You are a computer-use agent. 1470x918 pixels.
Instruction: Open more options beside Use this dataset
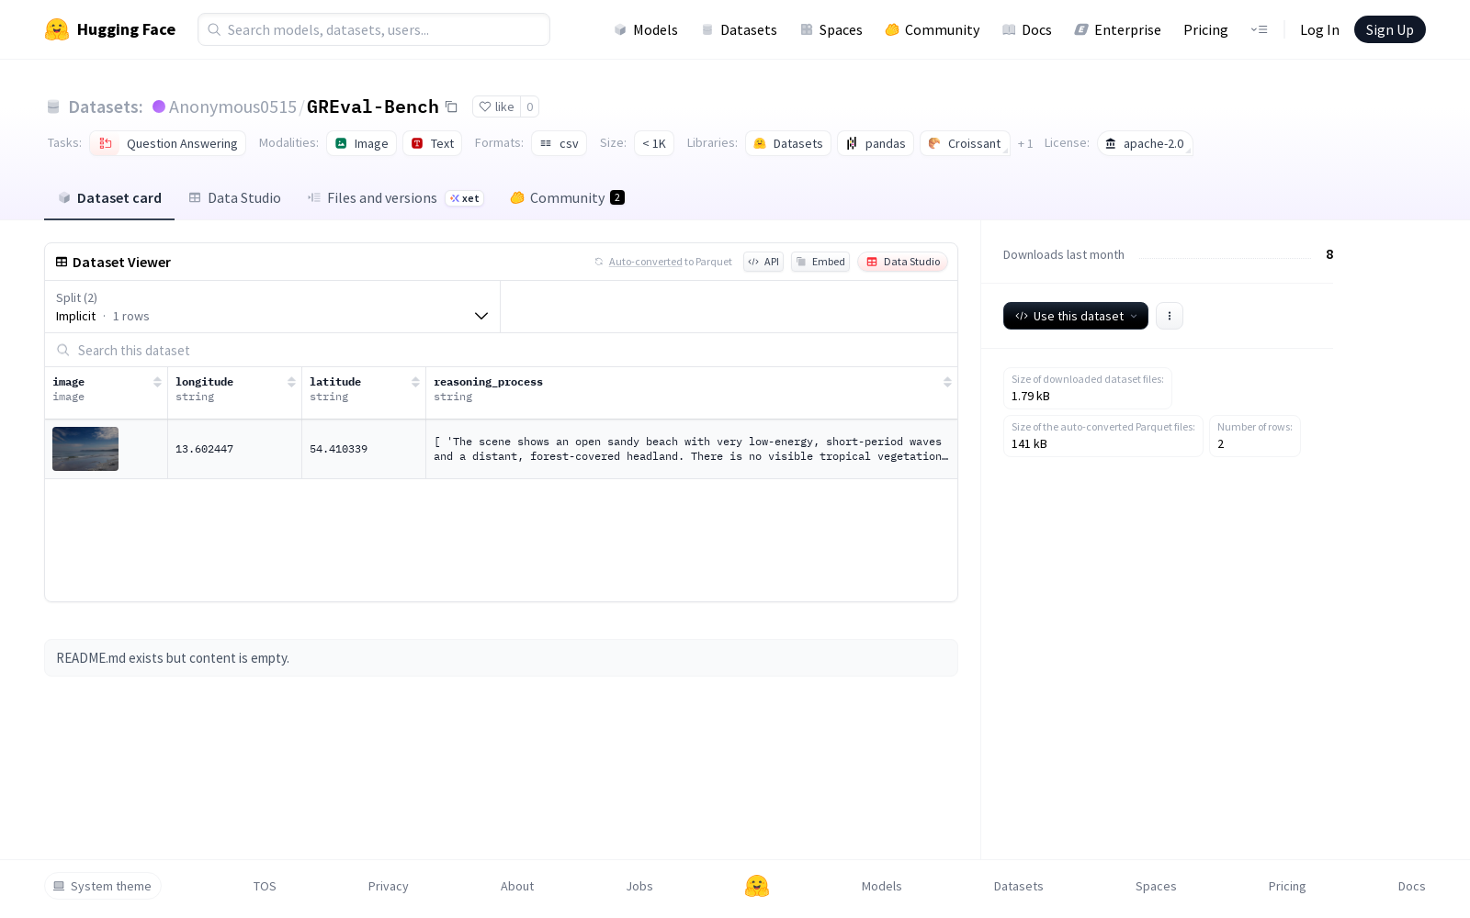click(1170, 316)
